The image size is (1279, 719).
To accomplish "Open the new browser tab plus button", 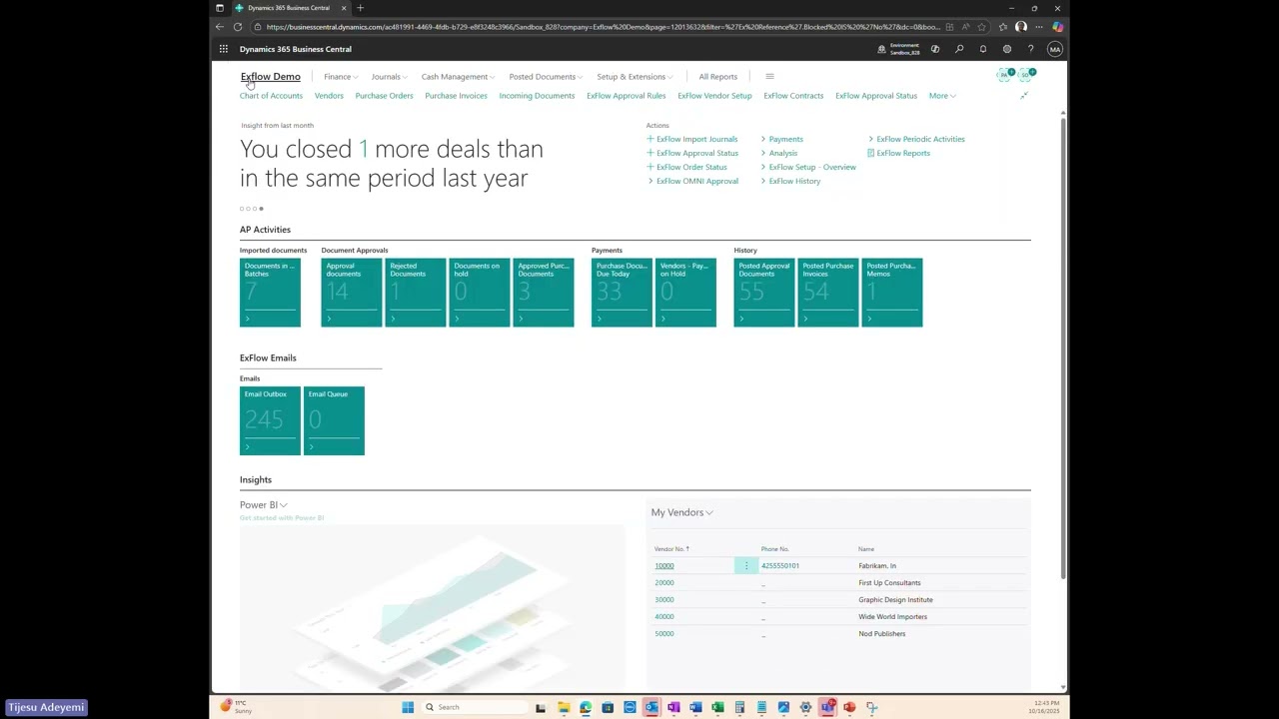I will click(x=361, y=8).
